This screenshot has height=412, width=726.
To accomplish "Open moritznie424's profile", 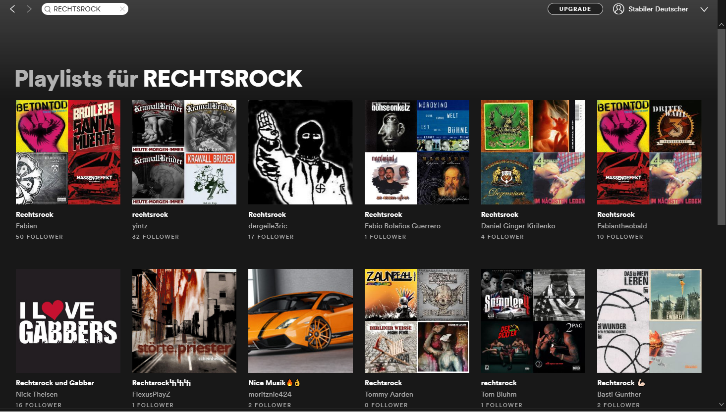I will [270, 394].
